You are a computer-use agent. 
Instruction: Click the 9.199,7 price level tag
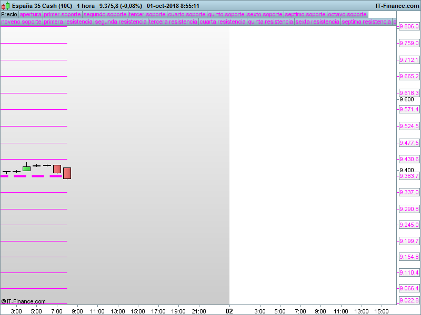coord(409,241)
